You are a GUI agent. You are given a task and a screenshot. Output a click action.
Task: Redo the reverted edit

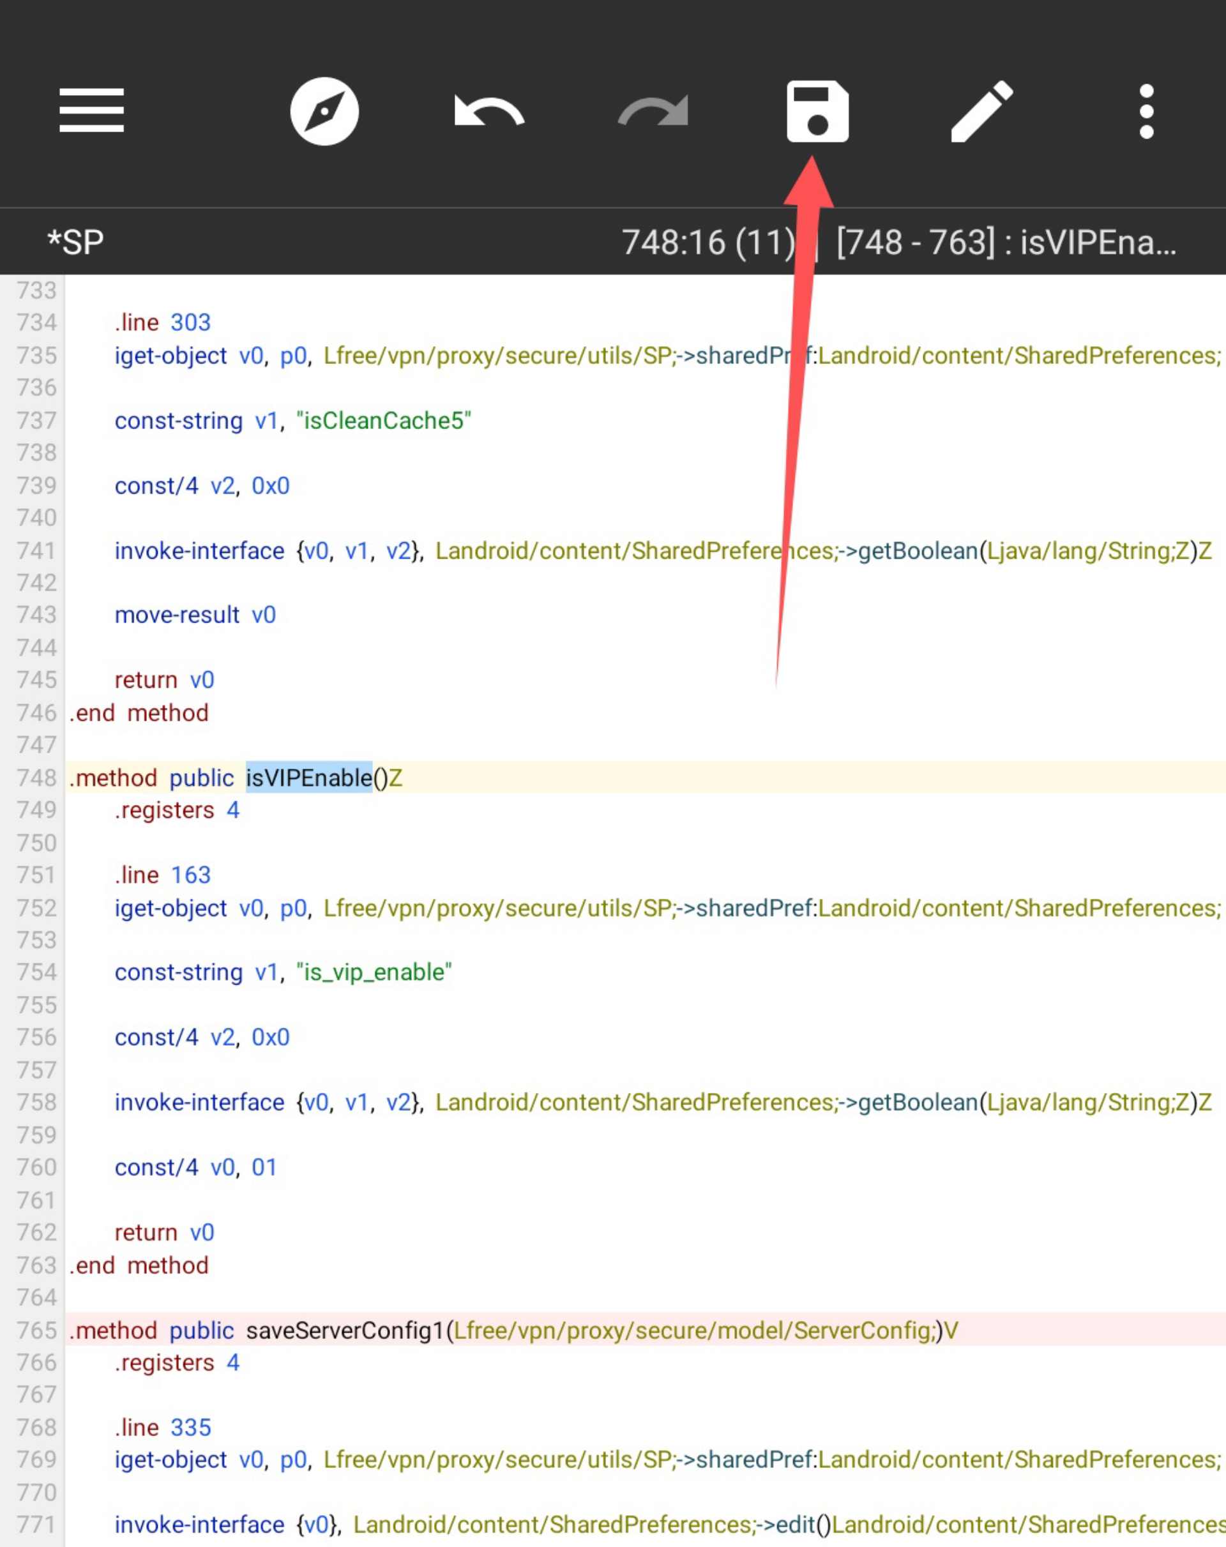click(653, 111)
